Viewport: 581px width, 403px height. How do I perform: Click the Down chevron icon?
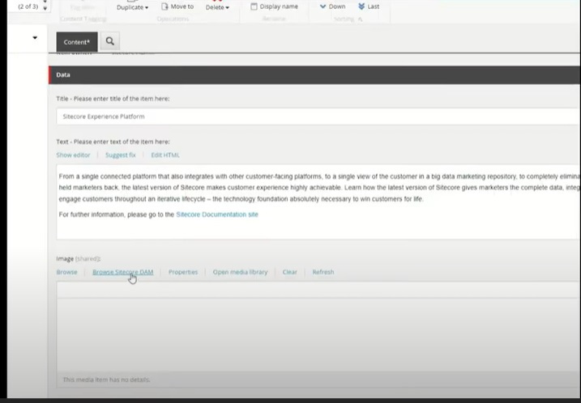pyautogui.click(x=323, y=6)
